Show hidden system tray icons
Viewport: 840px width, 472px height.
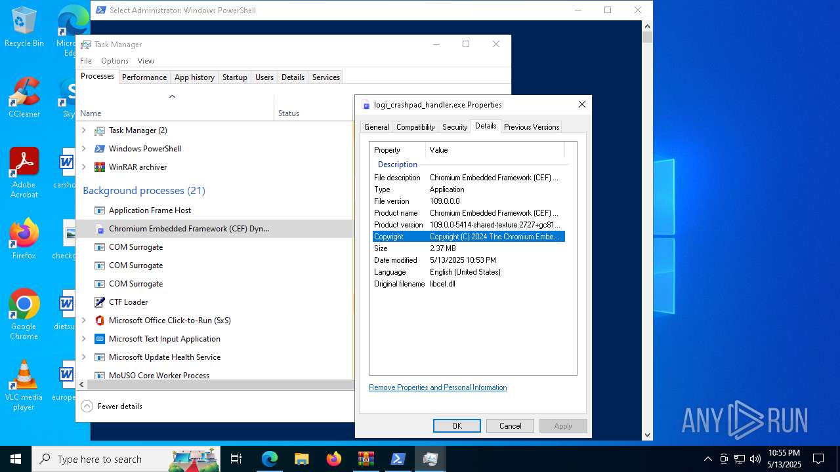pos(707,459)
